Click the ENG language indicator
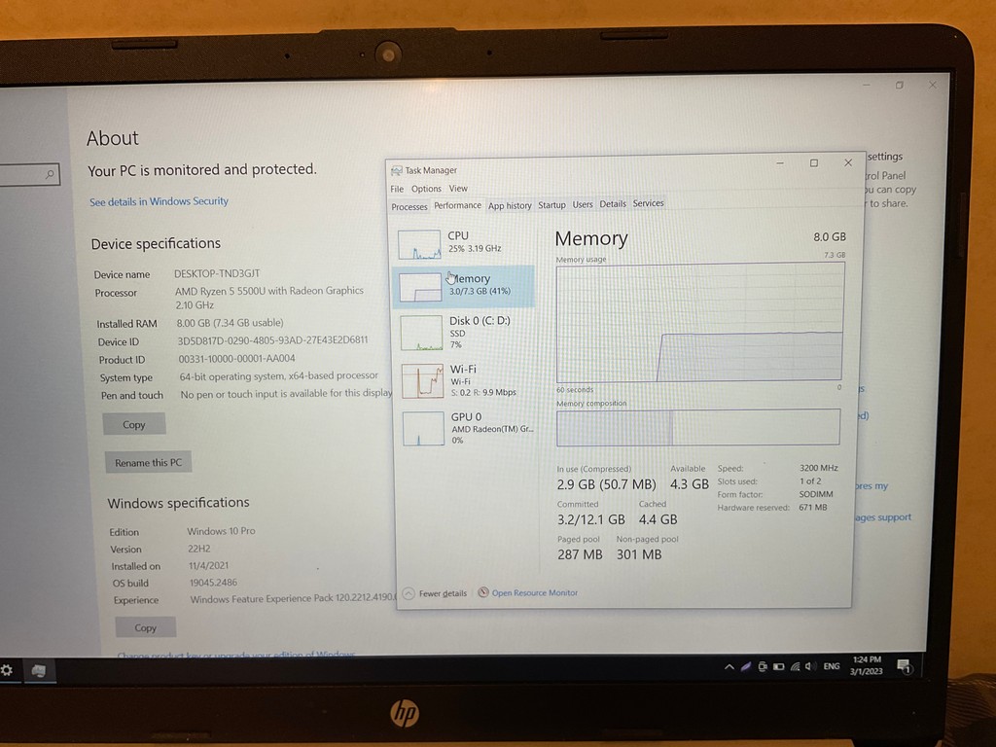Screen dimensions: 996x747 pos(832,666)
